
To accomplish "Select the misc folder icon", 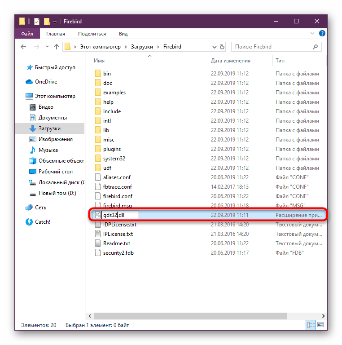I will pyautogui.click(x=98, y=140).
